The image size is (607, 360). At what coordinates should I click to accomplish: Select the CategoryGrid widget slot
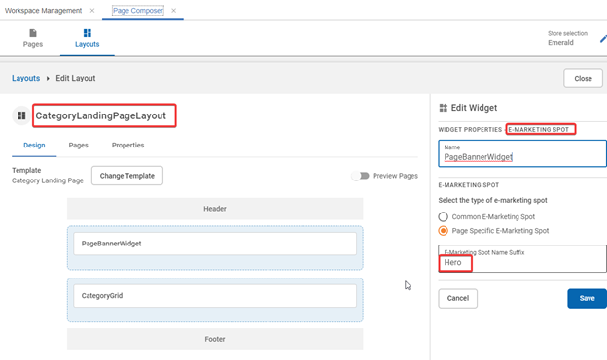click(x=215, y=296)
